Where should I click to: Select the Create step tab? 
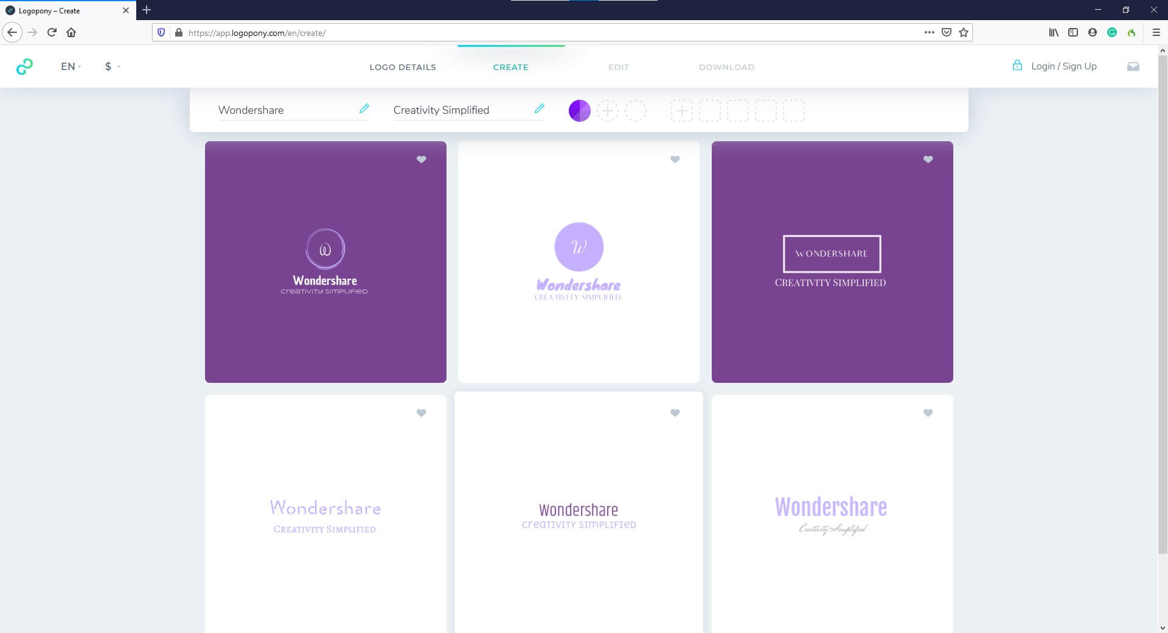[510, 67]
